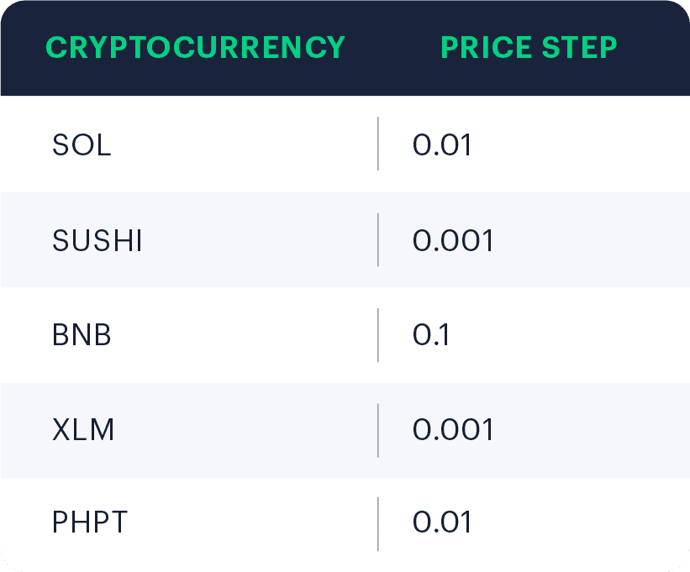Viewport: 690px width, 572px height.
Task: Select the XLM cryptocurrency cell
Action: pyautogui.click(x=83, y=429)
